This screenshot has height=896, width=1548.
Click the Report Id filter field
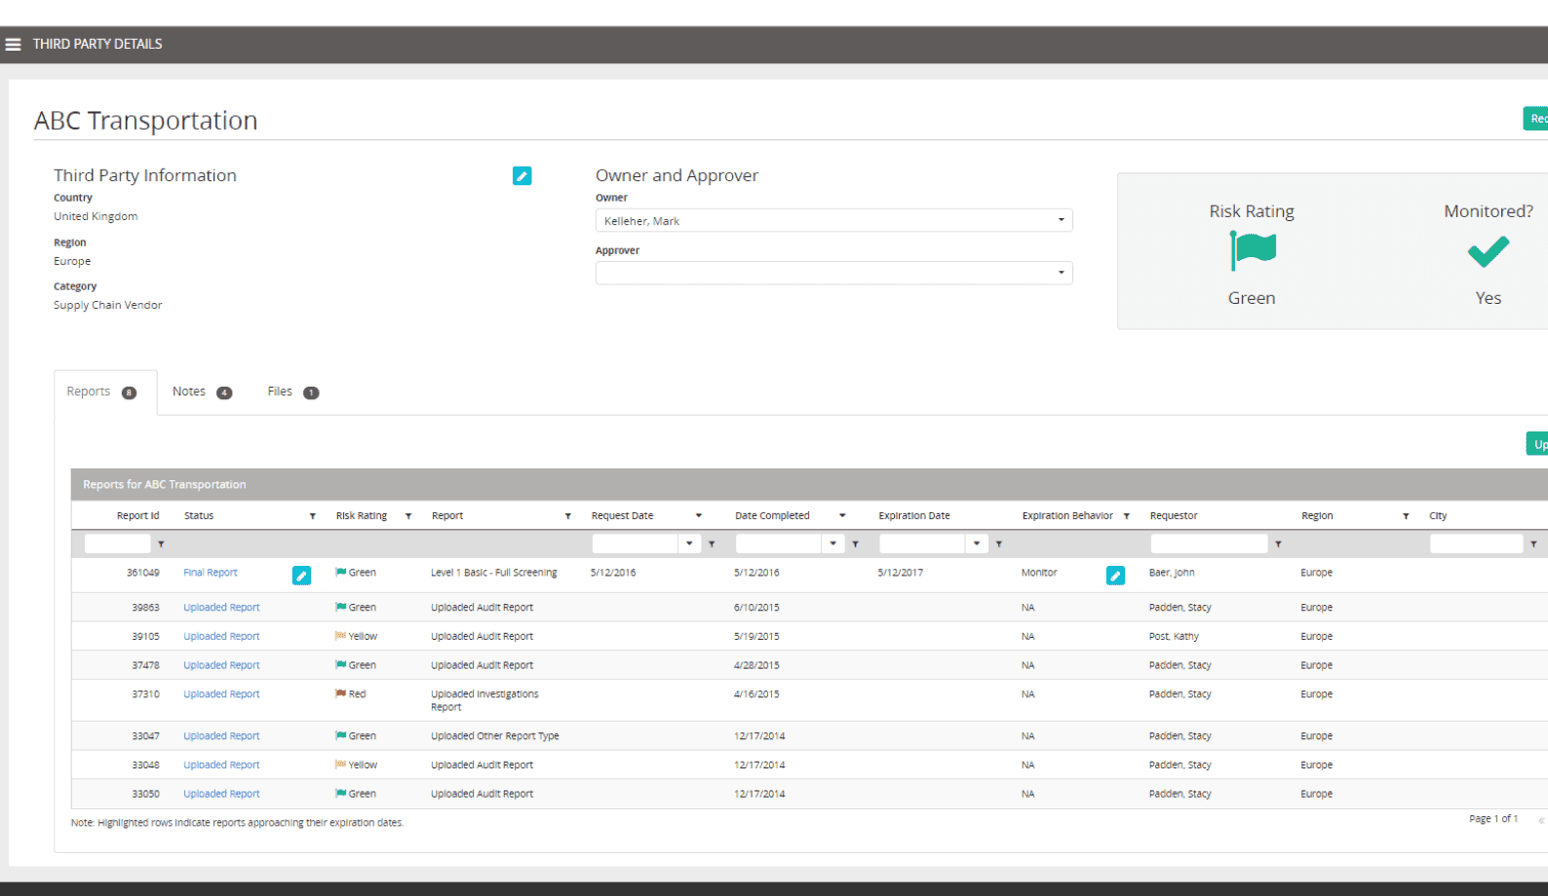pos(117,543)
